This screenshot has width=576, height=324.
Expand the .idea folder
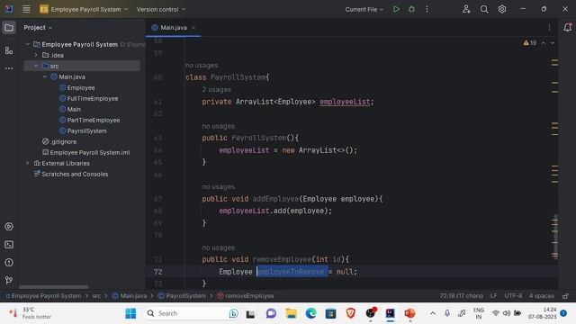(36, 55)
